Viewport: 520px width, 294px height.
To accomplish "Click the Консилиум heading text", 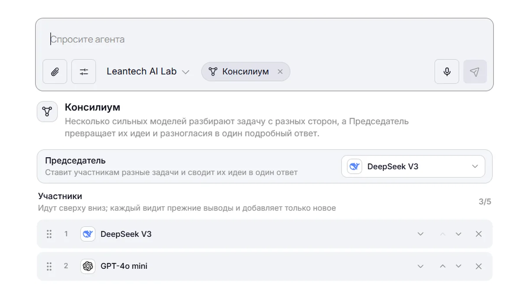I will 92,107.
